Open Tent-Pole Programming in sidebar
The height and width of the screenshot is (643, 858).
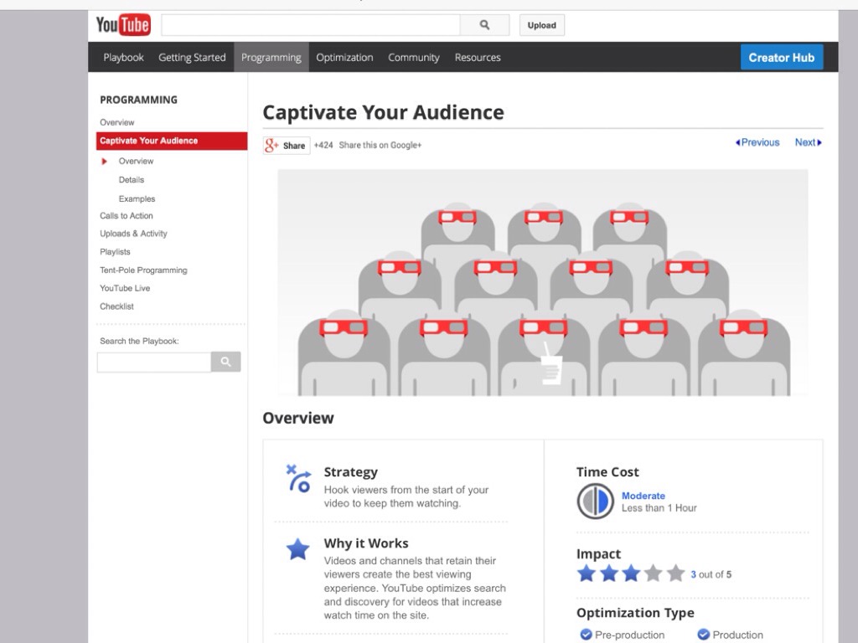click(x=143, y=270)
